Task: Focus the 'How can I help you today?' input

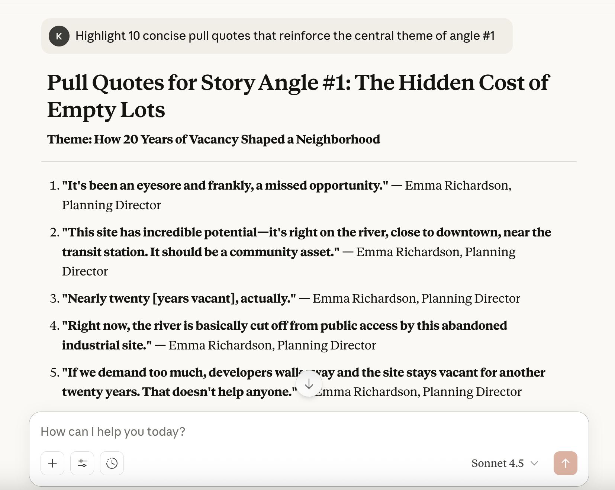Action: (x=297, y=432)
